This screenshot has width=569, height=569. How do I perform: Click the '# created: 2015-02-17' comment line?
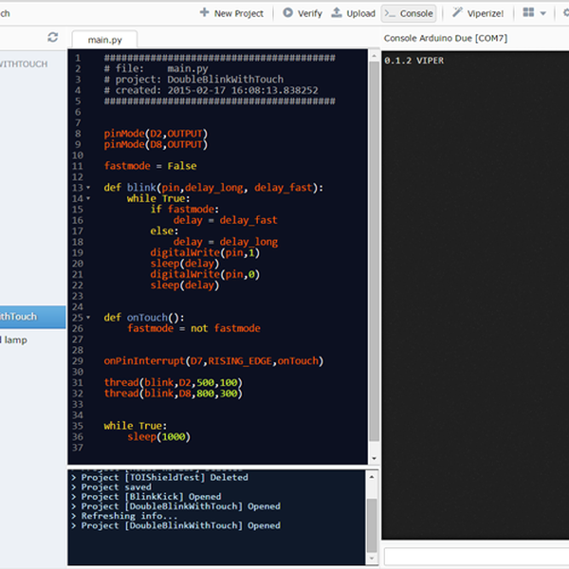coord(211,90)
